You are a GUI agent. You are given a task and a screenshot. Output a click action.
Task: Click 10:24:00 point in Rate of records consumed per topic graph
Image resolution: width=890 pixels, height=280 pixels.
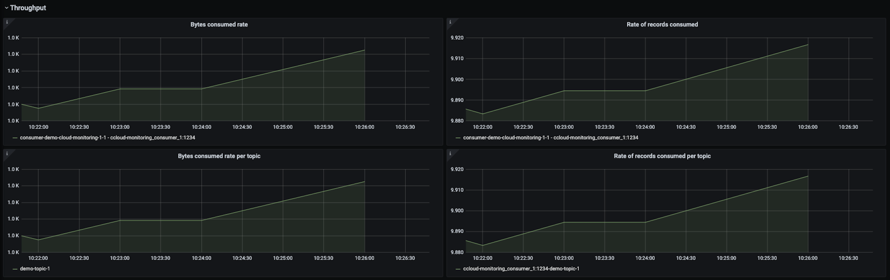click(645, 222)
